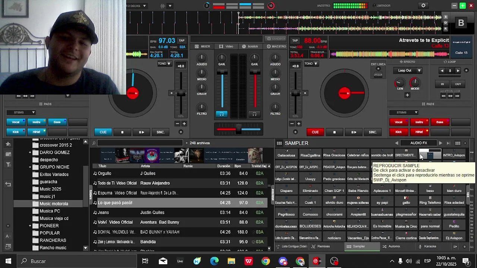The image size is (477, 268).
Task: Toggle the left deck Bass stem pad
Action: 57,122
